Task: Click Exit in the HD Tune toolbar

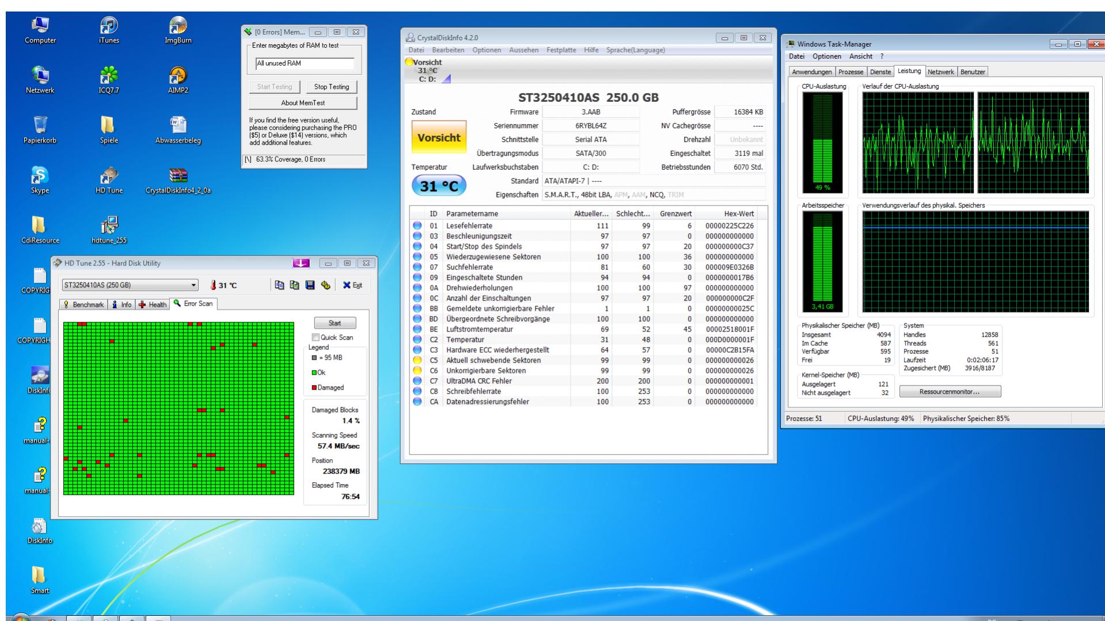Action: click(352, 285)
